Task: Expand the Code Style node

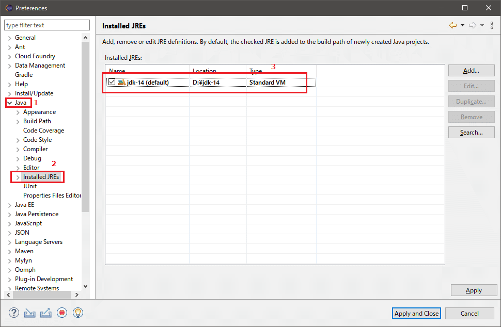Action: [18, 140]
